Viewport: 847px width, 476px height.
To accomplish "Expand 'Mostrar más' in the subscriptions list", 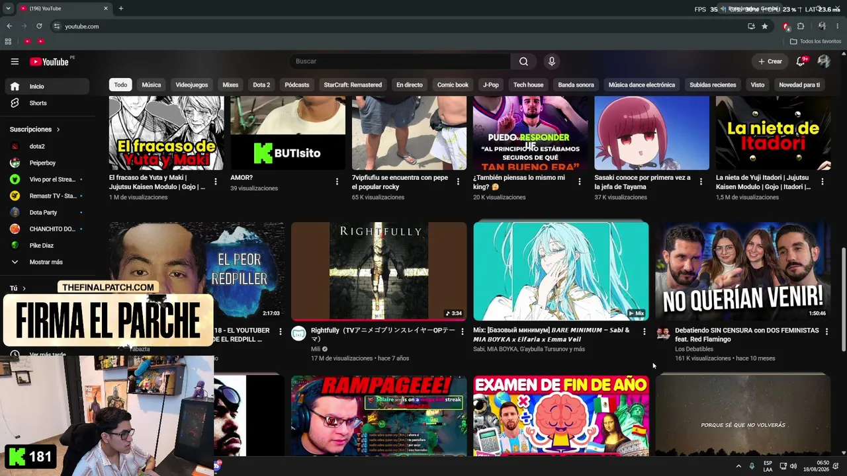I will coord(45,262).
